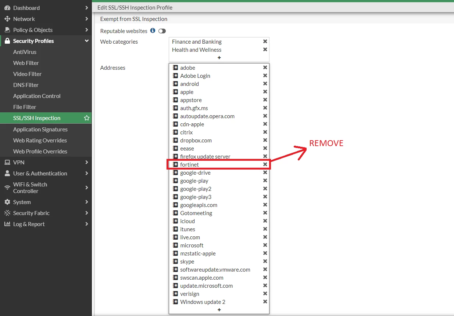Expand the VPN menu chevron
454x316 pixels.
(x=86, y=162)
